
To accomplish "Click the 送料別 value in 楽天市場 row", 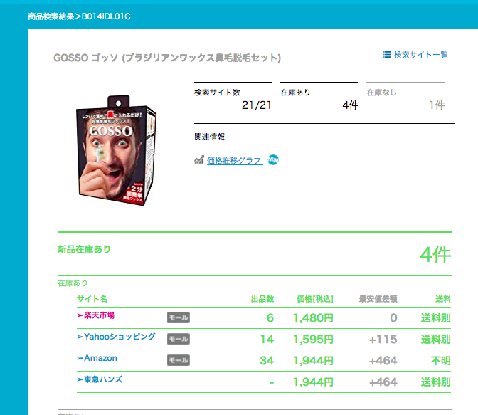I will click(435, 318).
